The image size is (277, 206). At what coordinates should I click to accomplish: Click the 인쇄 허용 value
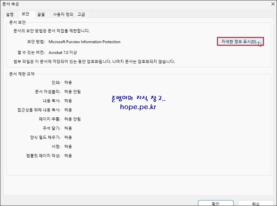pyautogui.click(x=68, y=82)
